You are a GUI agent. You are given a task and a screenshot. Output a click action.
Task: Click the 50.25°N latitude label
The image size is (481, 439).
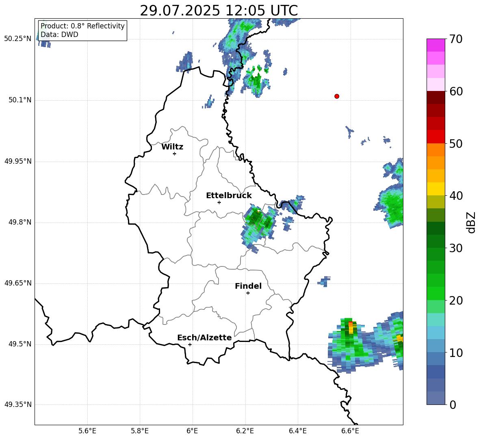tap(18, 39)
